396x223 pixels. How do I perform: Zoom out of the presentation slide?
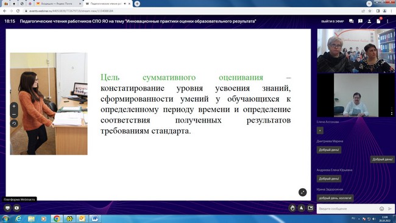coord(14,115)
